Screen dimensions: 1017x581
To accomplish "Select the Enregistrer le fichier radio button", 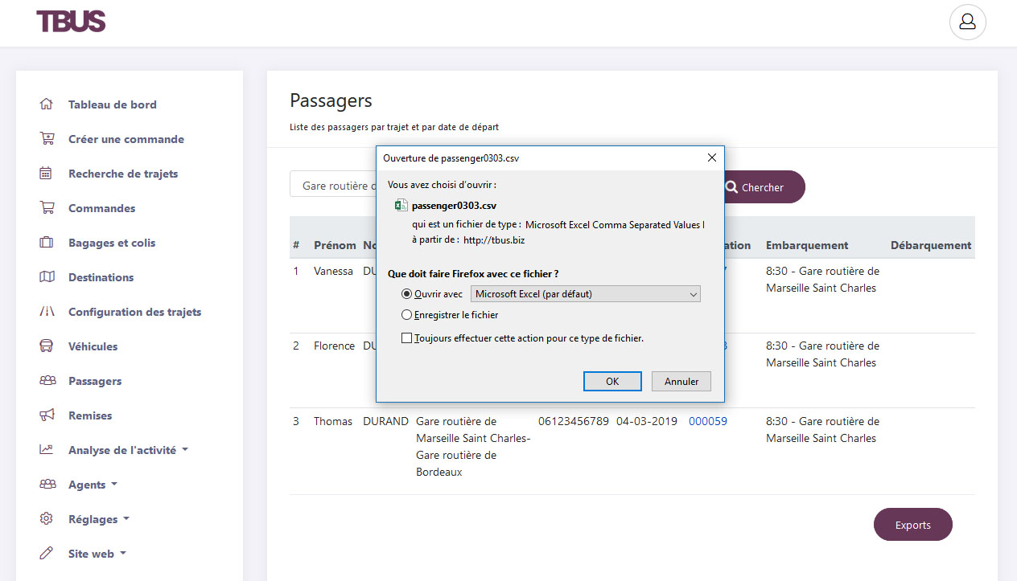I will pyautogui.click(x=407, y=314).
